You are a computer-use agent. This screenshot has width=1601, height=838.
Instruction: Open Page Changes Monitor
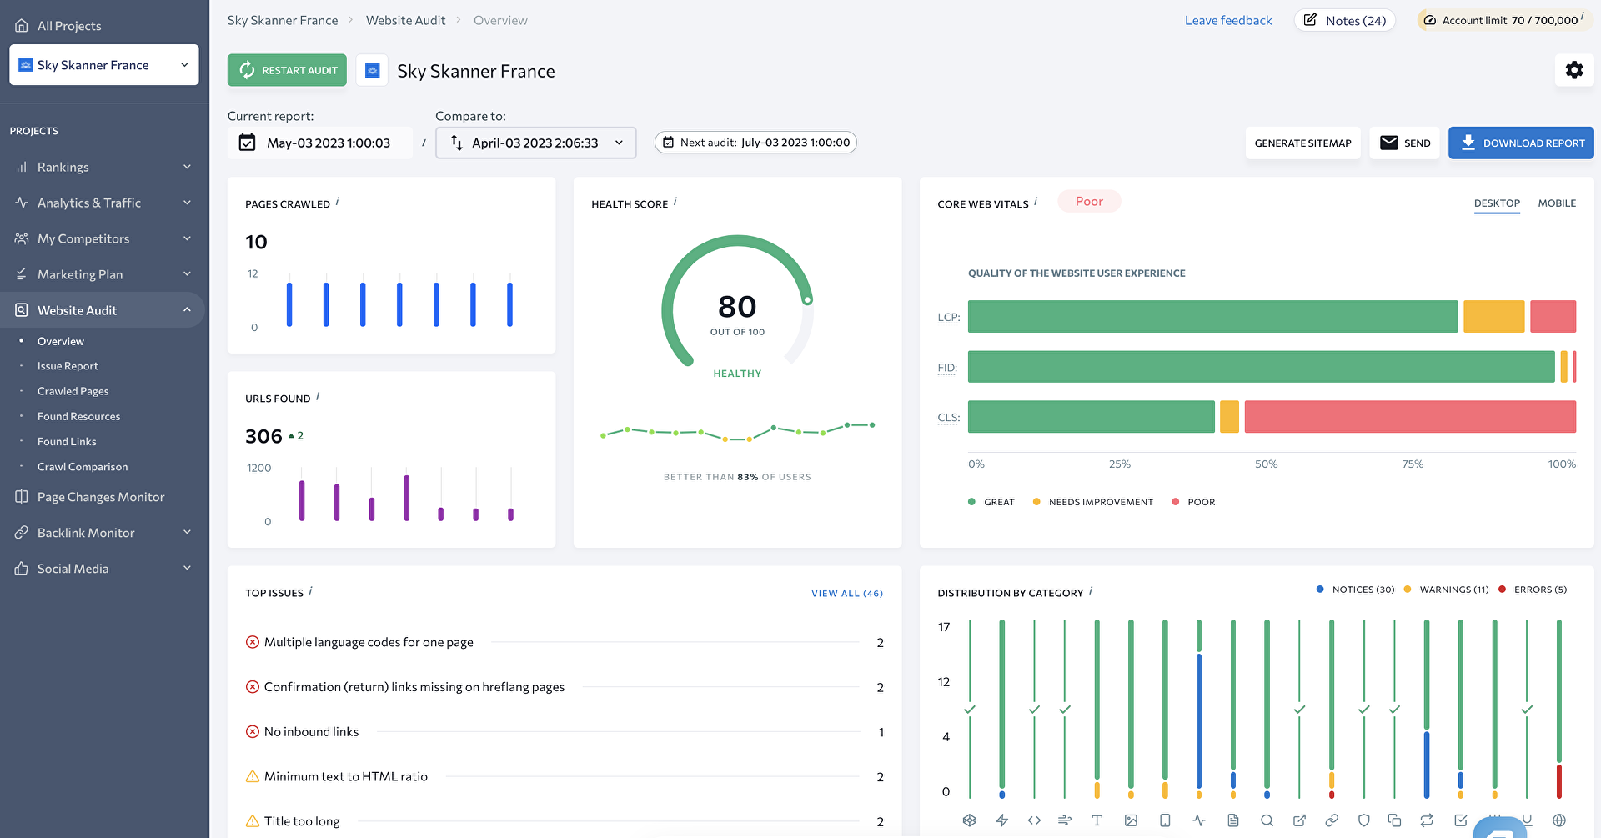101,497
